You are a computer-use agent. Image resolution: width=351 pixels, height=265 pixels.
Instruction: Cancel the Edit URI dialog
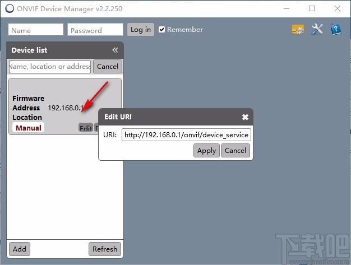pyautogui.click(x=235, y=150)
